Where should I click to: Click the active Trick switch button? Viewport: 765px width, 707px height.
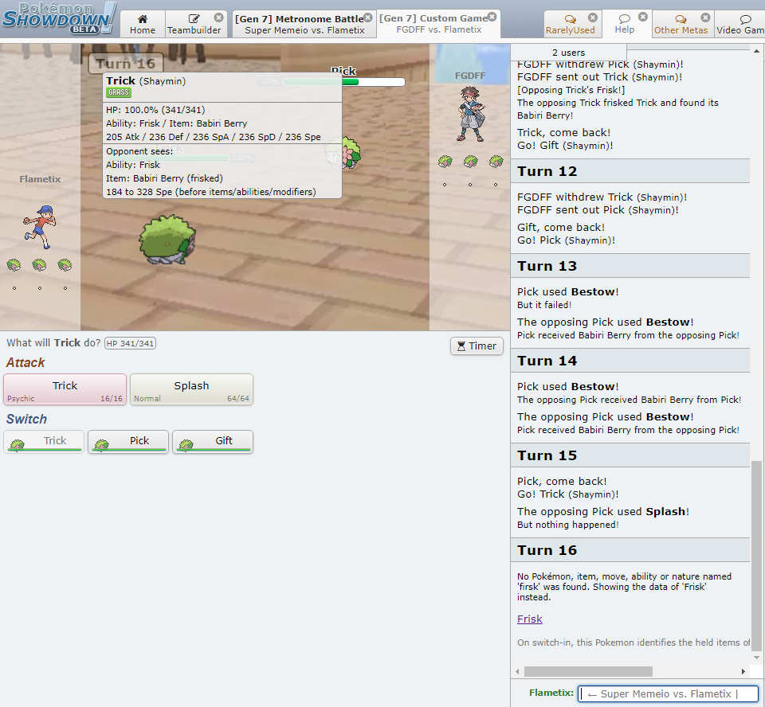(x=44, y=441)
